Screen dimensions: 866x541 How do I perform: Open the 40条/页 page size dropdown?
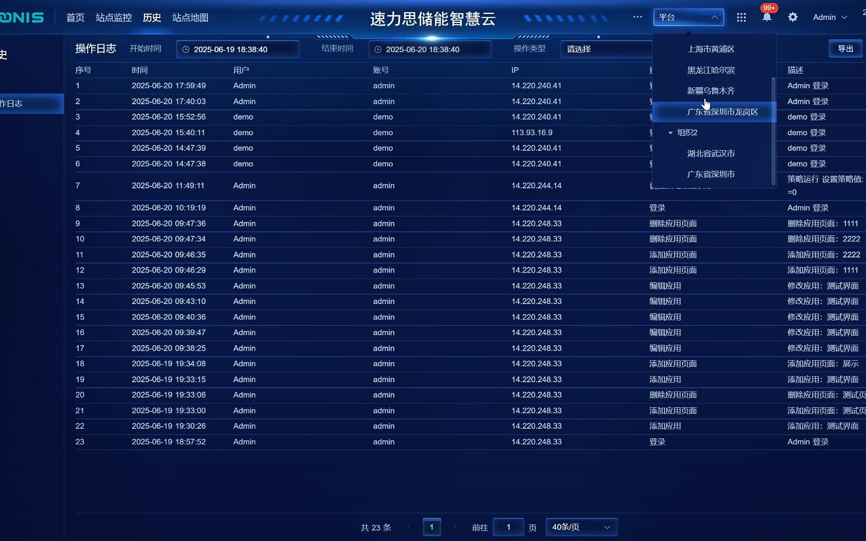[x=581, y=527]
